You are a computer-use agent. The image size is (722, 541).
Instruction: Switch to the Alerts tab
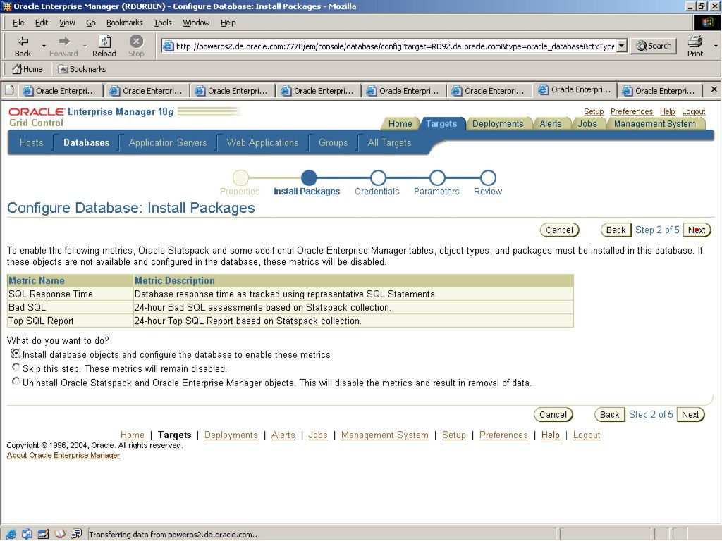click(550, 124)
